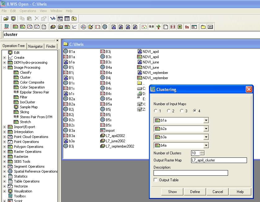Open the NDVI_september raster map icon
The image size is (260, 202).
tap(140, 78)
